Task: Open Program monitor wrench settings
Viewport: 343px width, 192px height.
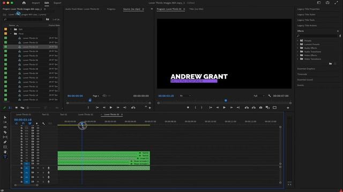Action: pyautogui.click(x=270, y=96)
